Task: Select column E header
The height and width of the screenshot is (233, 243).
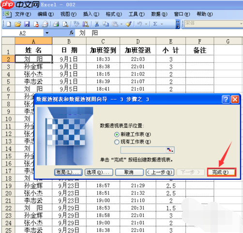Action: tap(171, 41)
